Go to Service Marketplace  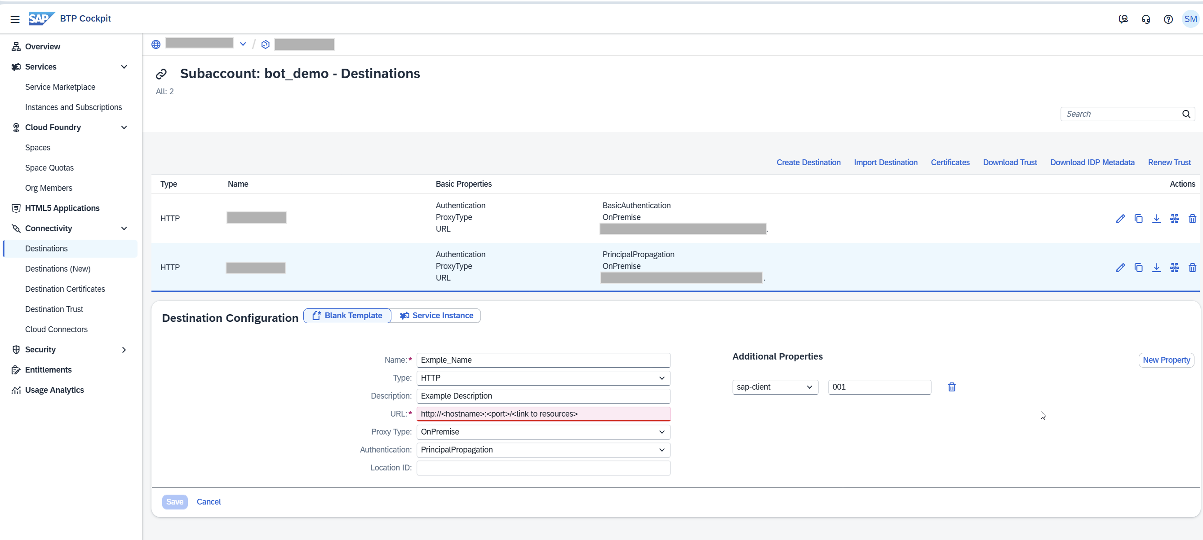60,87
